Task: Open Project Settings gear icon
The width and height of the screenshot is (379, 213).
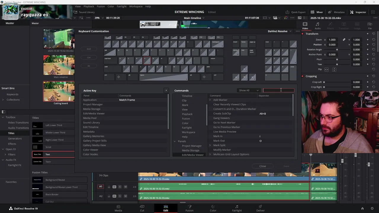Action: click(x=372, y=209)
